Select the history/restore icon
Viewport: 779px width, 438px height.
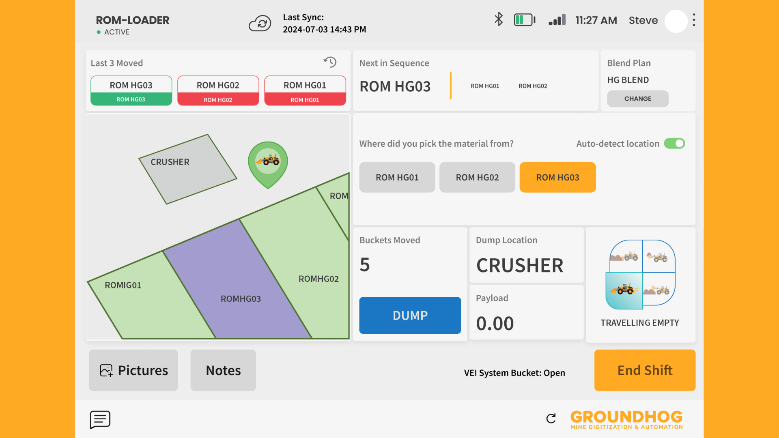(330, 62)
